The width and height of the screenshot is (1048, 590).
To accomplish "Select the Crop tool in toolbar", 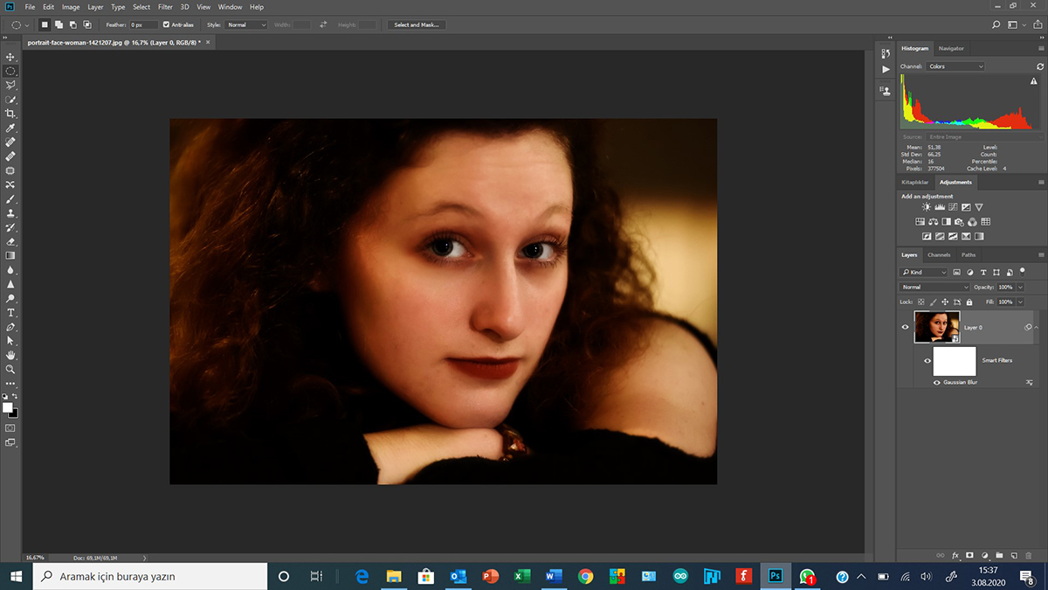I will (10, 114).
